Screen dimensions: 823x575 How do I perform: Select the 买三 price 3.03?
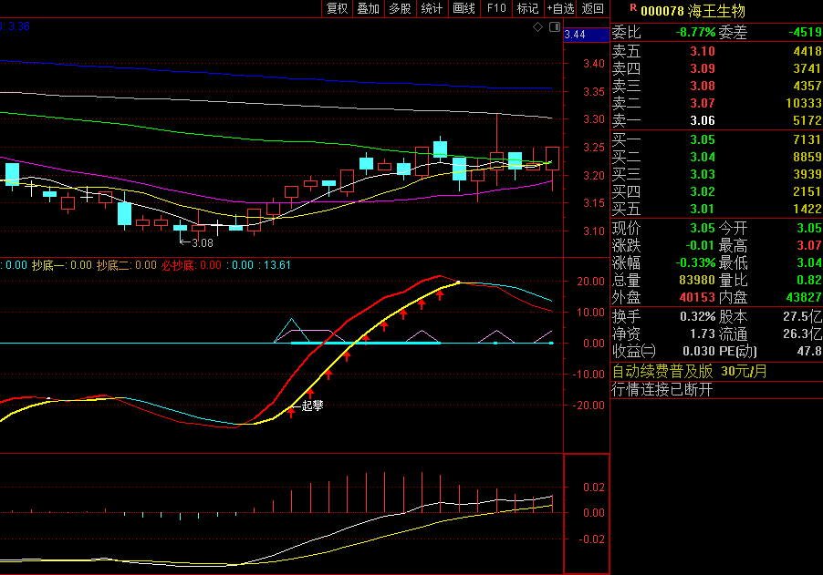(703, 174)
